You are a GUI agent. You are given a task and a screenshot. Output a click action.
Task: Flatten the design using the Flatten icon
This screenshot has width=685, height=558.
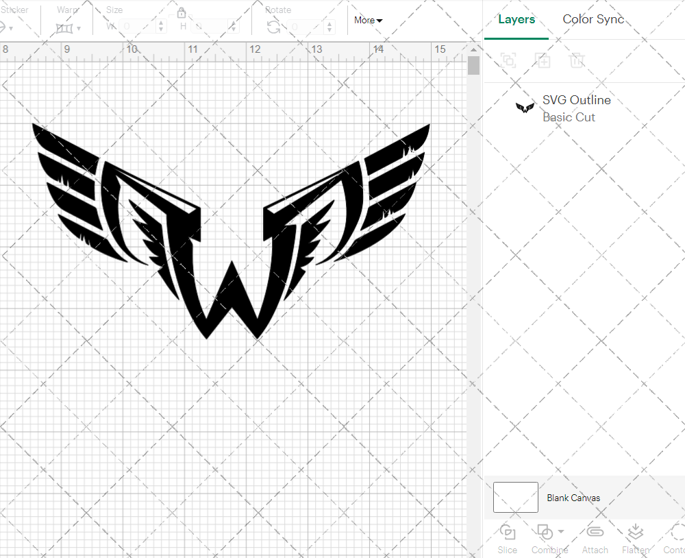pos(635,533)
